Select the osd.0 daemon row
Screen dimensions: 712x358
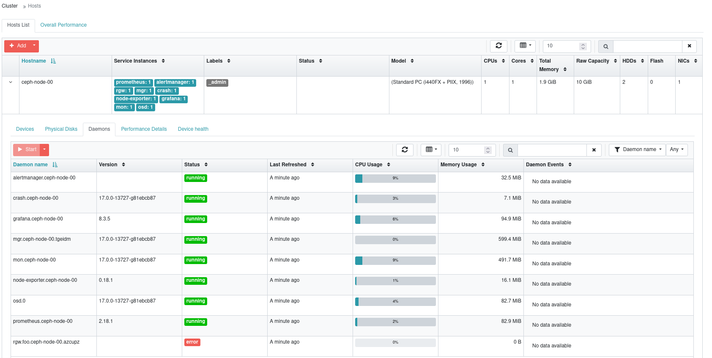352,306
